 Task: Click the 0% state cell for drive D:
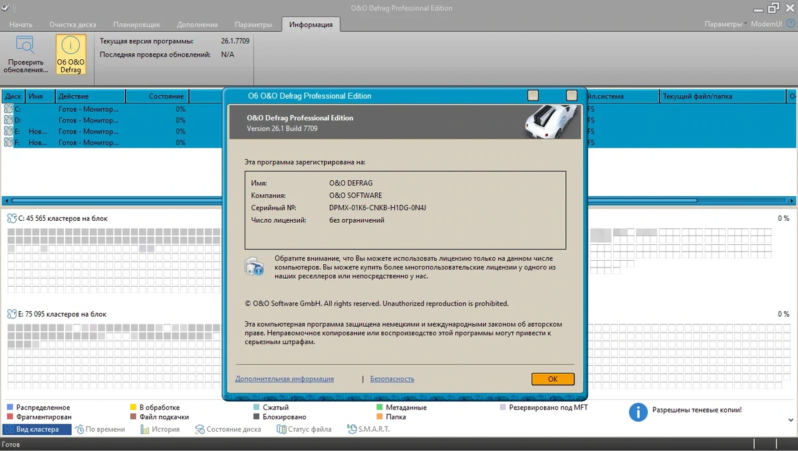tap(180, 120)
